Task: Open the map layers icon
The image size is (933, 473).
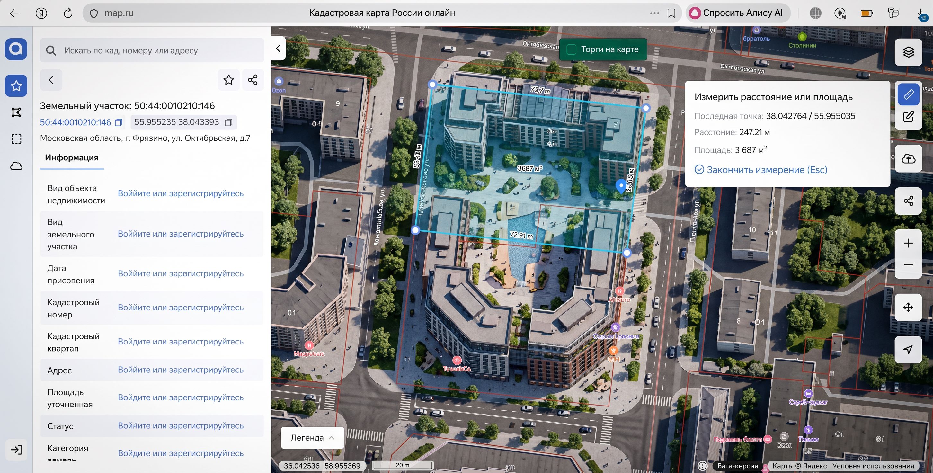Action: point(908,52)
